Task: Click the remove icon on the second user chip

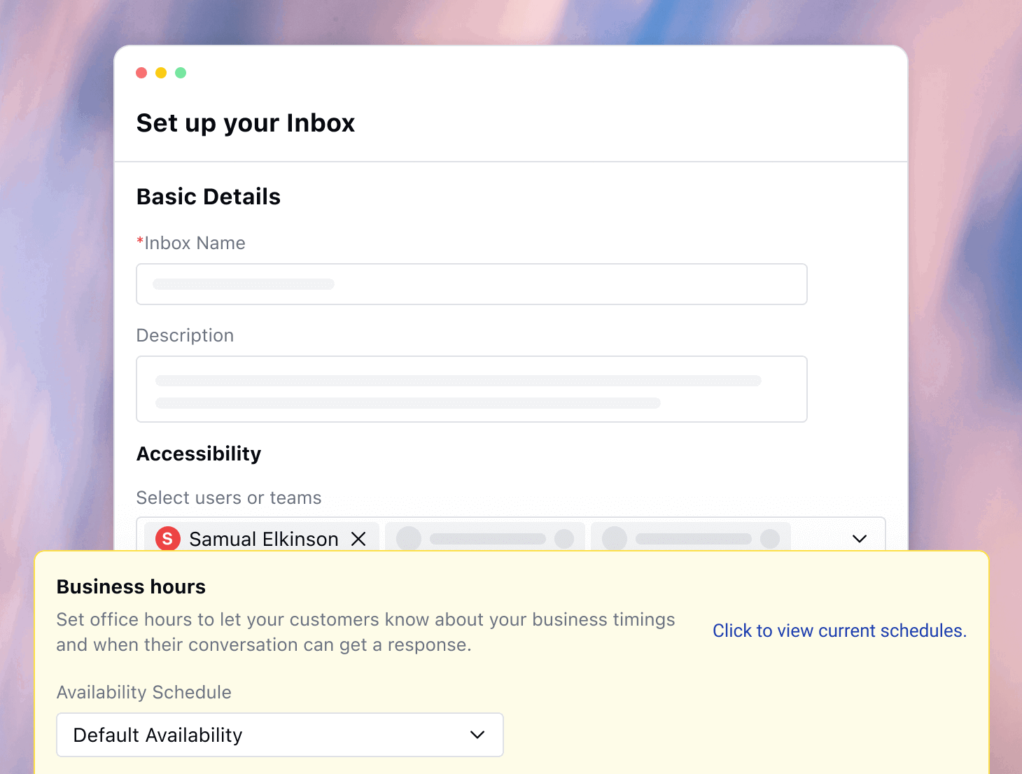Action: 565,539
